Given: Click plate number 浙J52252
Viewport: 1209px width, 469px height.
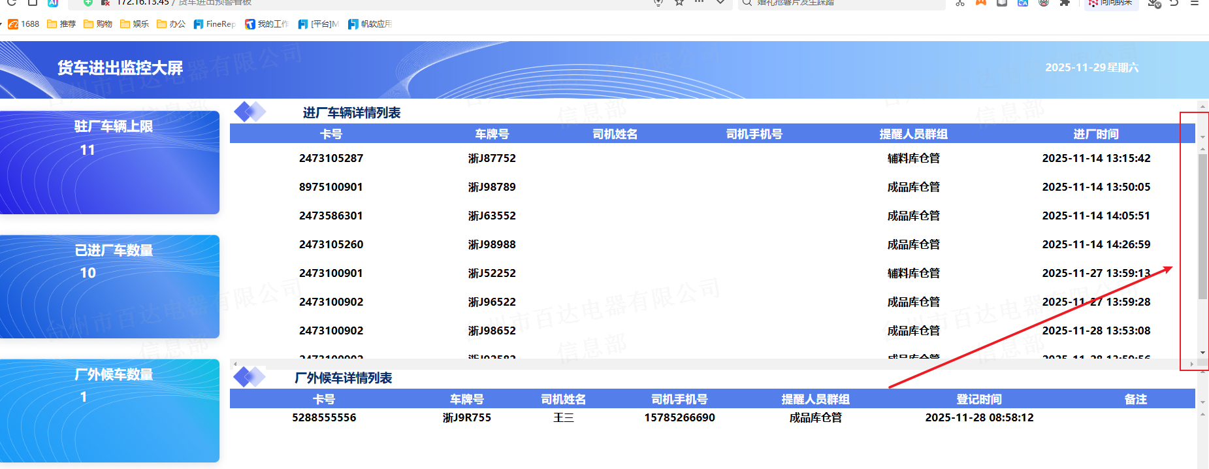Looking at the screenshot, I should coord(492,273).
